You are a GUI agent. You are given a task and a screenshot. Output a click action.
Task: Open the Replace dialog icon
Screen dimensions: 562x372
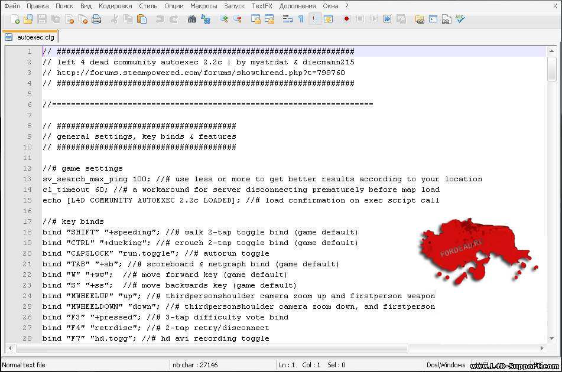pyautogui.click(x=206, y=19)
